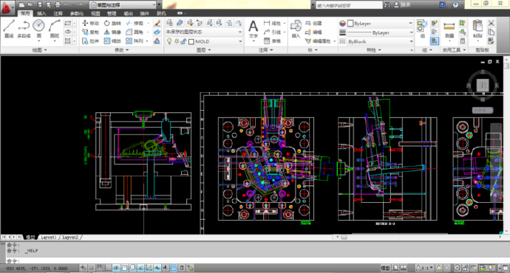Click in the keyword search input field
The width and height of the screenshot is (510, 273).
click(x=349, y=5)
